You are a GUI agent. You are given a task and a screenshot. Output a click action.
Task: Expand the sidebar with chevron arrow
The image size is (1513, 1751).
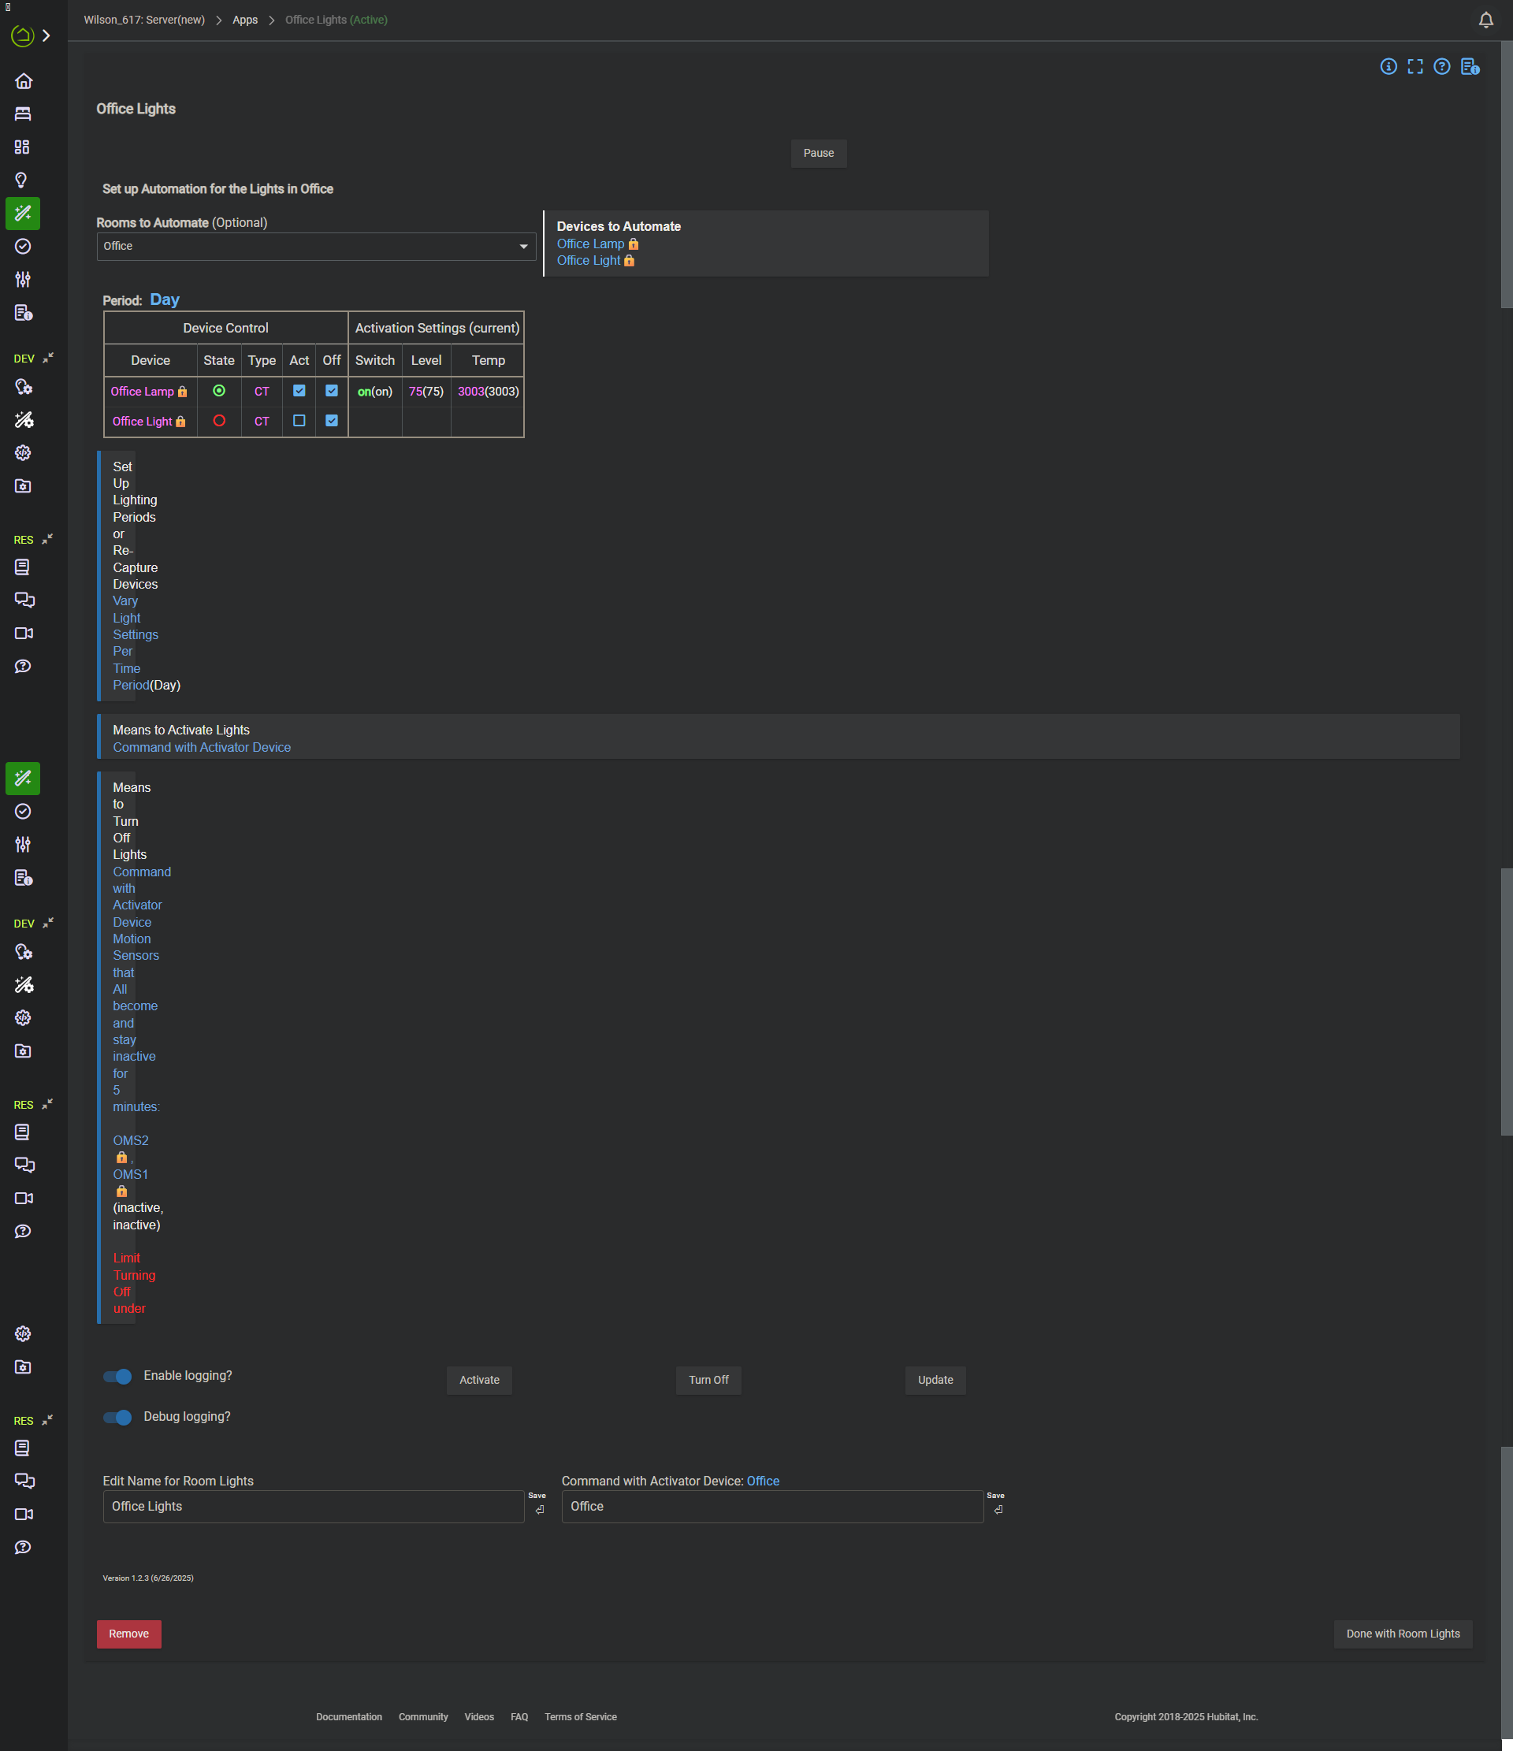pos(46,35)
